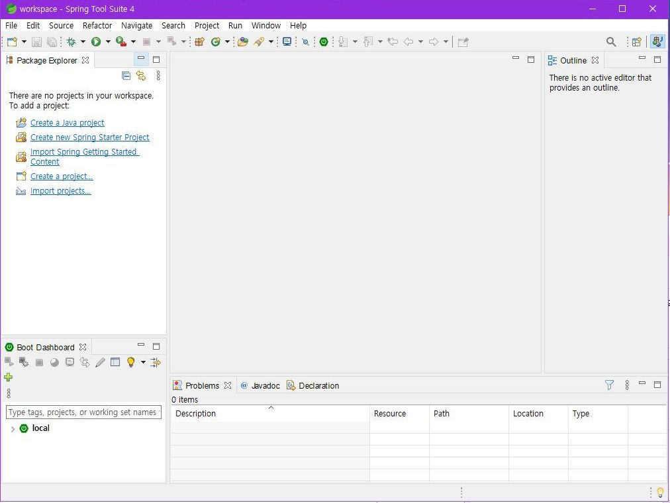The height and width of the screenshot is (503, 670).
Task: Close the Boot Dashboard view tab
Action: tap(83, 347)
